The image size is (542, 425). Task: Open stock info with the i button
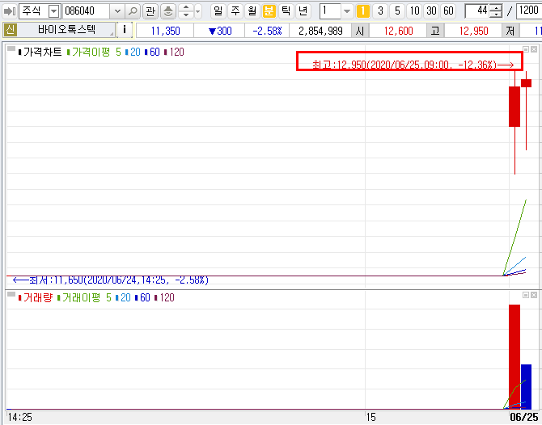(125, 30)
